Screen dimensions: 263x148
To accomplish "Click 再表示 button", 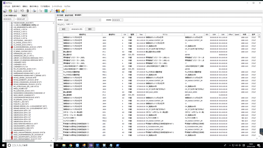I will point(24,16).
